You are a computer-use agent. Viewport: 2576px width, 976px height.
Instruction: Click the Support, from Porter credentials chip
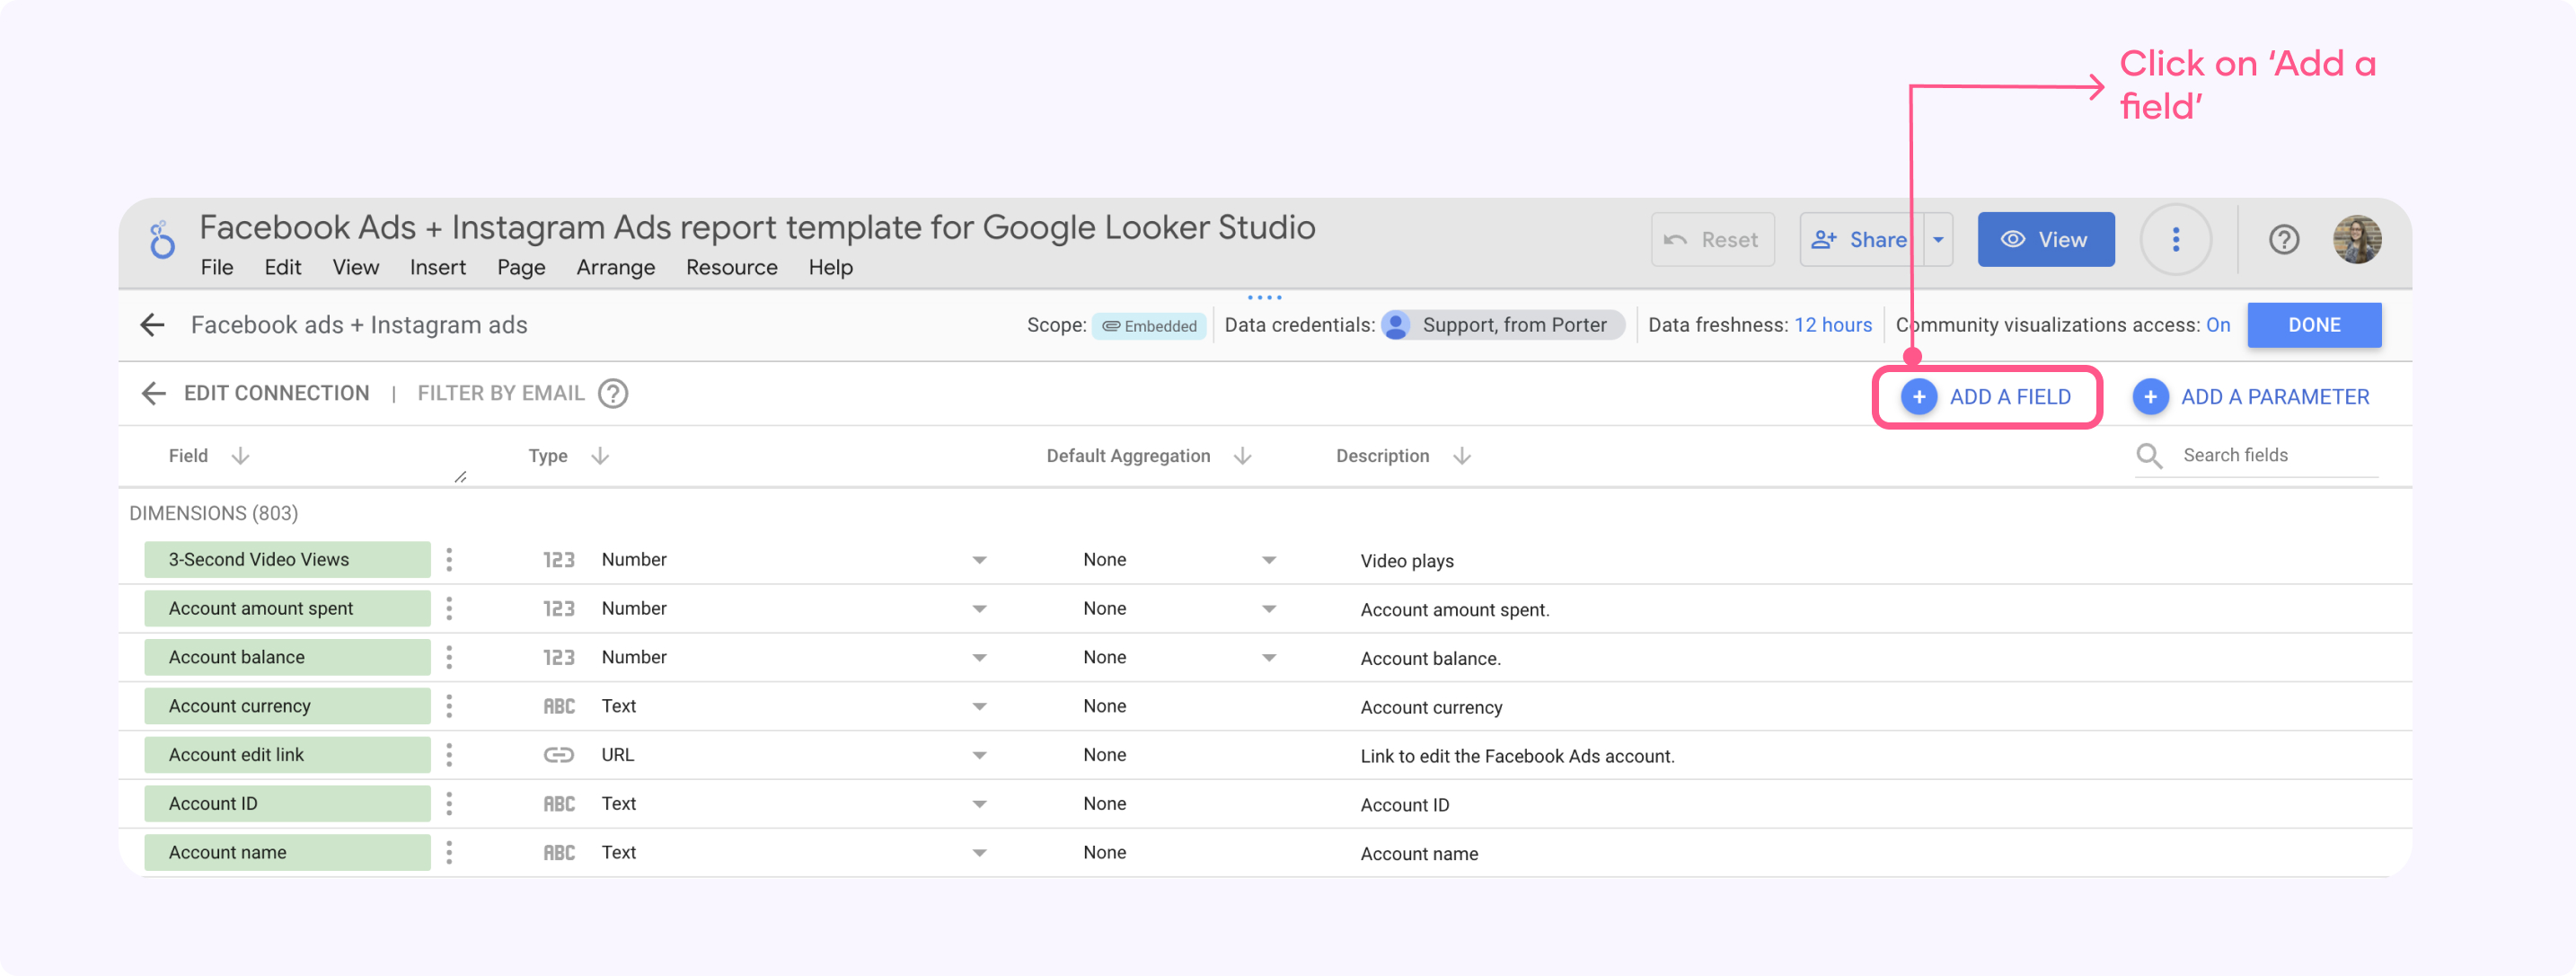click(x=1502, y=325)
